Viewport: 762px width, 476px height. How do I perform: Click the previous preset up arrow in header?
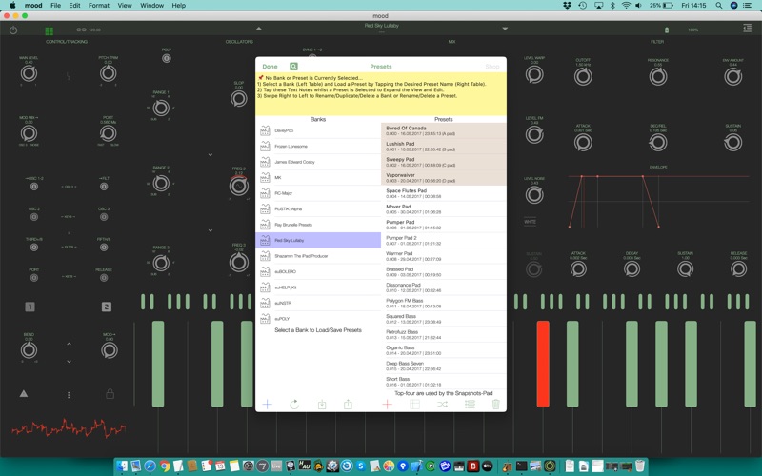[258, 29]
